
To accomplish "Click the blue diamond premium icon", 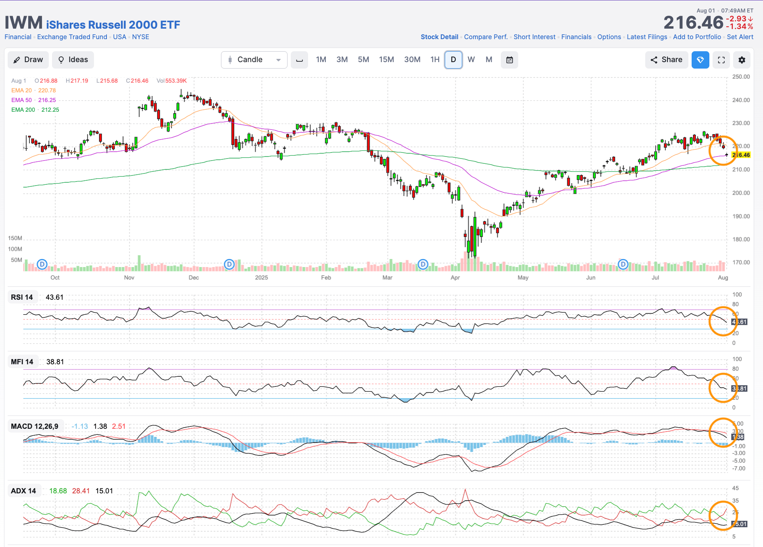I will pyautogui.click(x=700, y=60).
